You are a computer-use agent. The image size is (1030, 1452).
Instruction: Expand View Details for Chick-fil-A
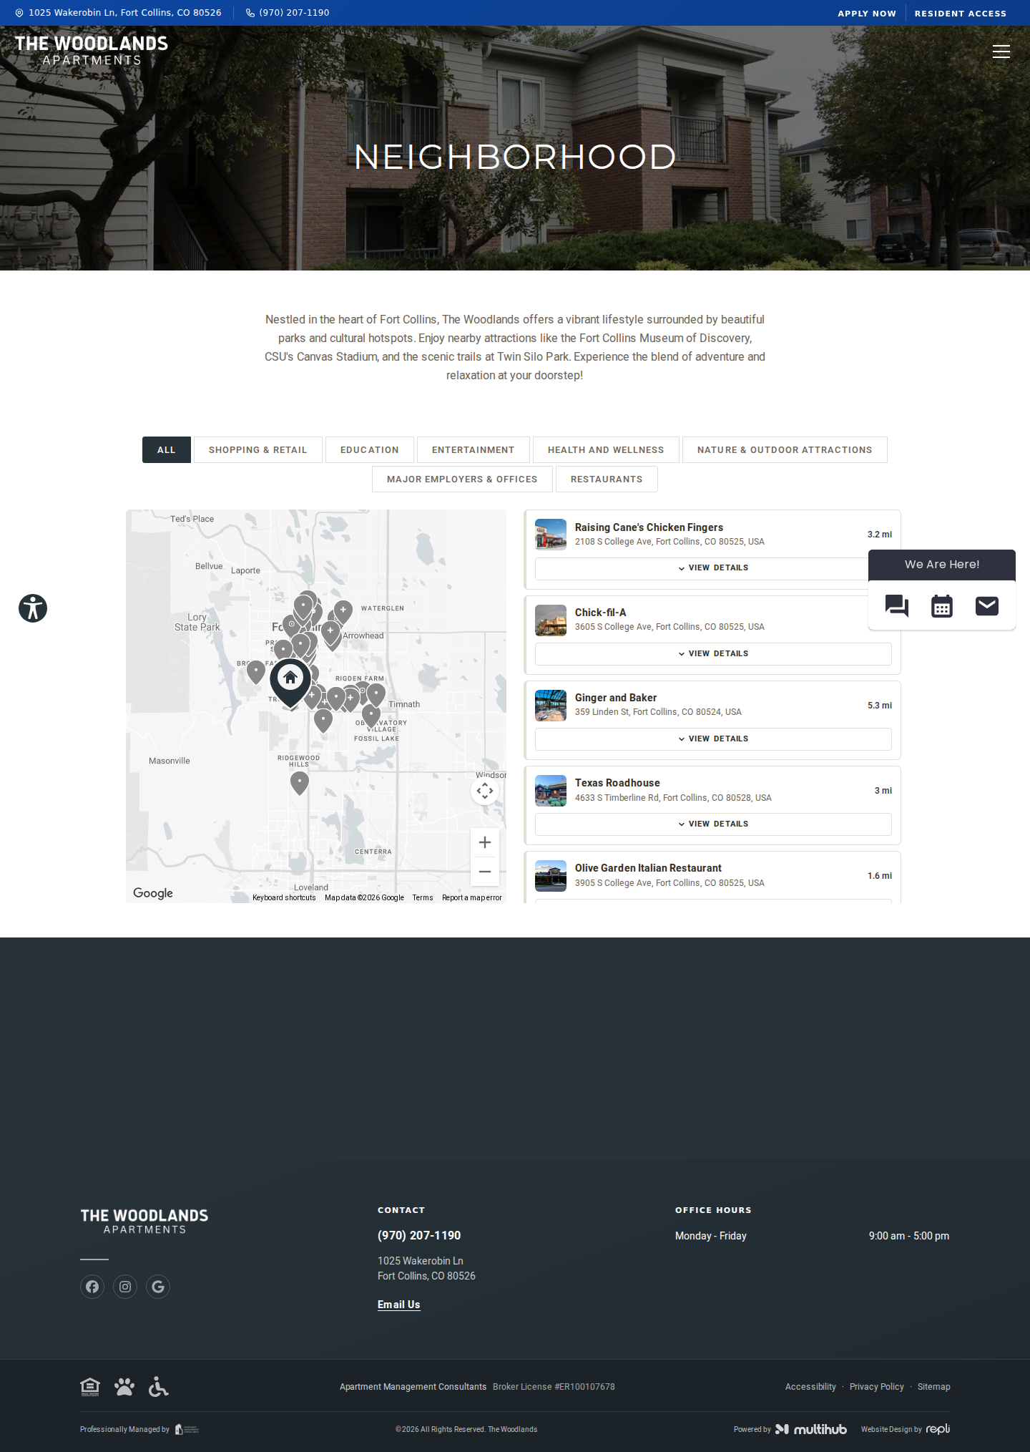click(713, 654)
